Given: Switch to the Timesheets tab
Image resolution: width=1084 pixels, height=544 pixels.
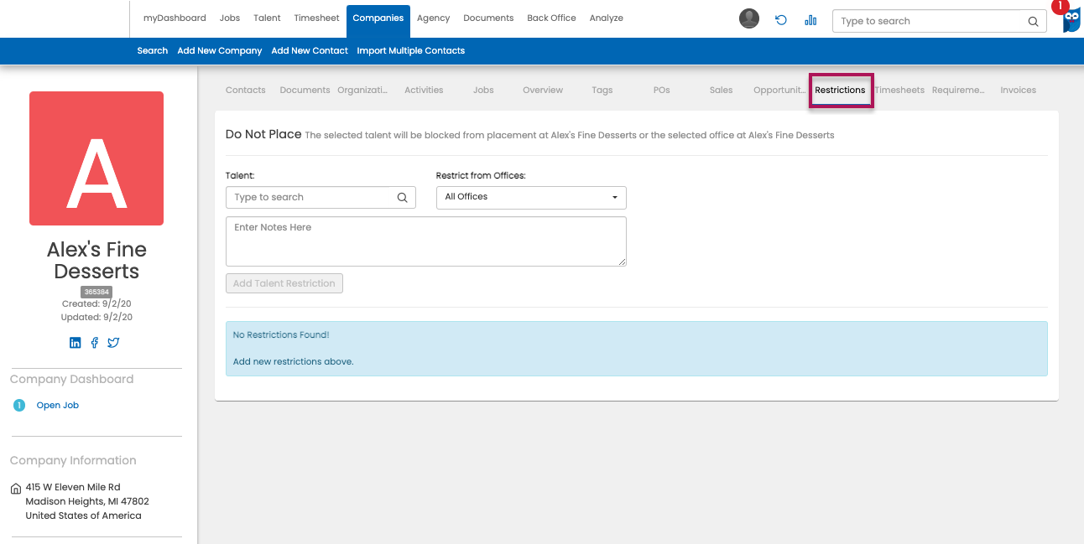Looking at the screenshot, I should pos(899,91).
